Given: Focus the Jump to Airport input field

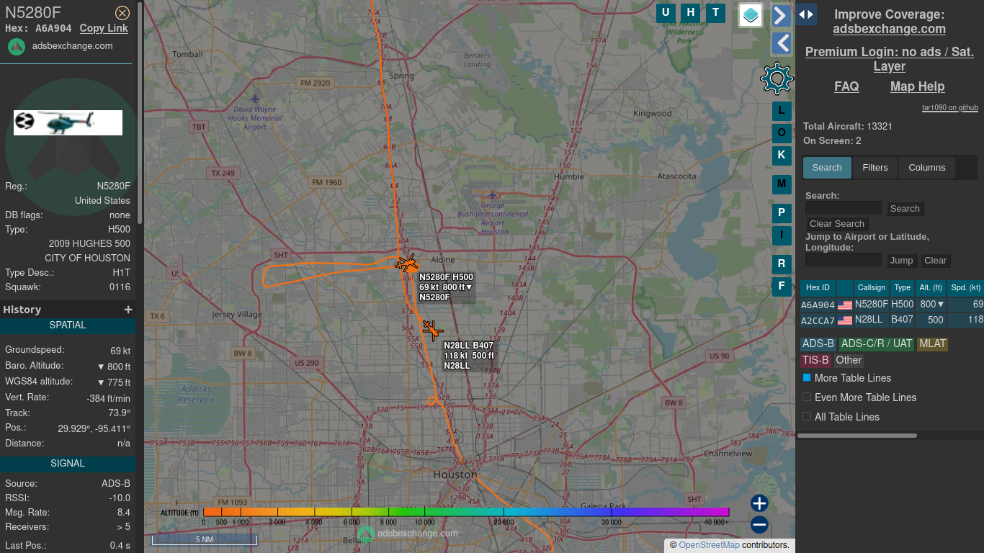Looking at the screenshot, I should 844,261.
